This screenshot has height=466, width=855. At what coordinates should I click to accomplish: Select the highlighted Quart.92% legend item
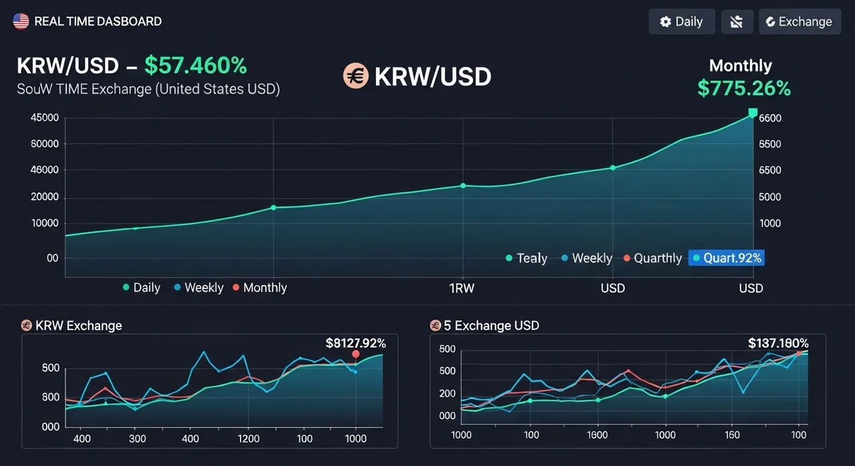click(726, 258)
